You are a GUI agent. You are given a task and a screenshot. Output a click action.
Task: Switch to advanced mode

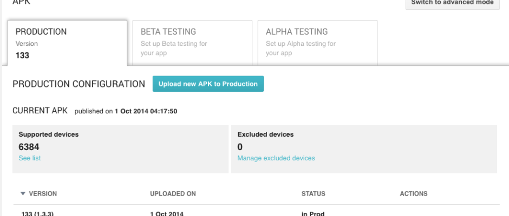click(452, 3)
